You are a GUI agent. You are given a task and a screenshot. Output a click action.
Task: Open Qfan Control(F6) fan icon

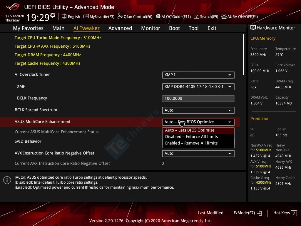click(x=120, y=16)
